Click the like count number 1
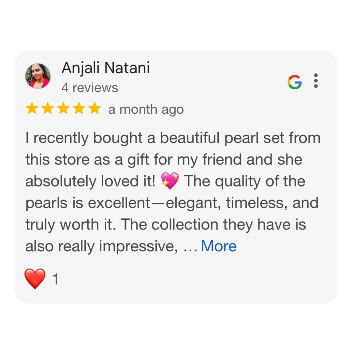 click(x=55, y=279)
